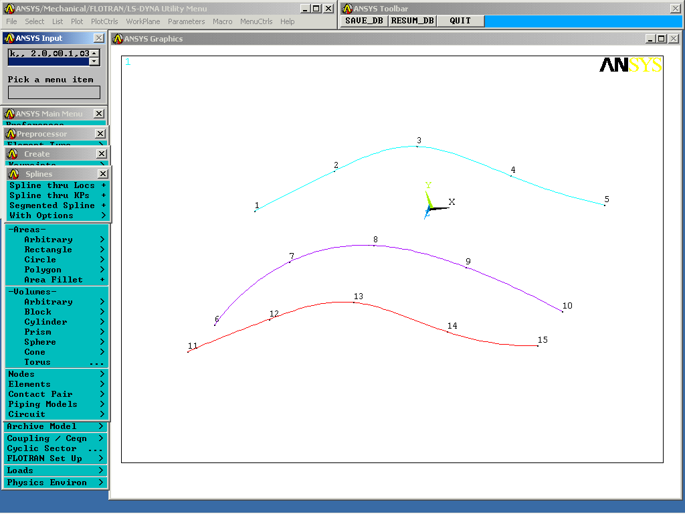Expand the Sphere submenu
685x514 pixels.
pyautogui.click(x=57, y=342)
